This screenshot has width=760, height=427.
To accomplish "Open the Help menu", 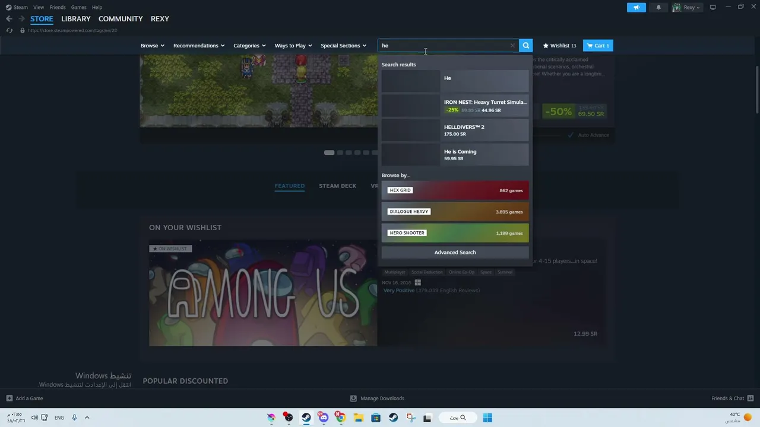I will click(97, 7).
